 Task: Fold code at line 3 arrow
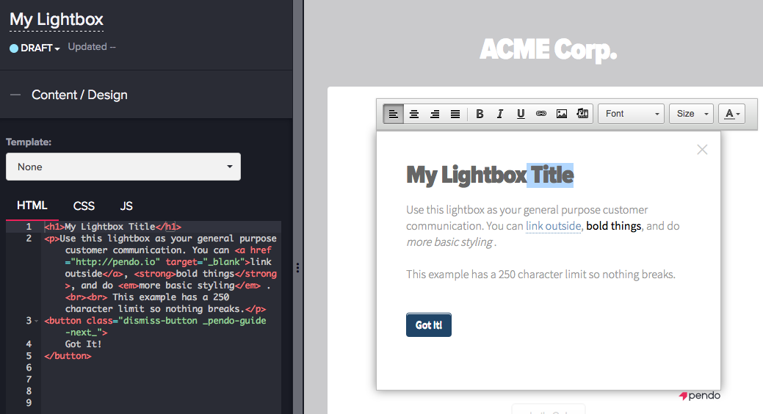tap(36, 321)
